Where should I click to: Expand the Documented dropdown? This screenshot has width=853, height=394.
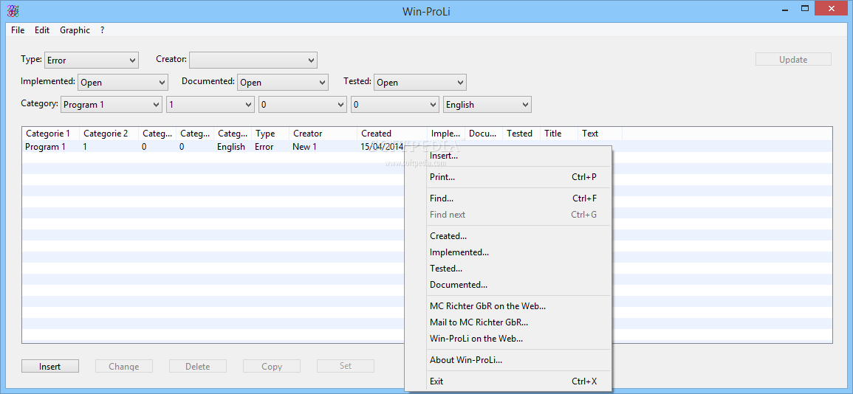coord(283,83)
